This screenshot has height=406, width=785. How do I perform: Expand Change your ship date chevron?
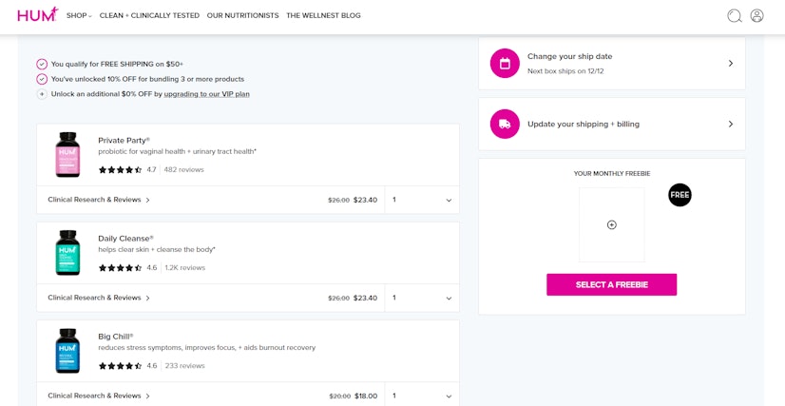click(x=731, y=63)
